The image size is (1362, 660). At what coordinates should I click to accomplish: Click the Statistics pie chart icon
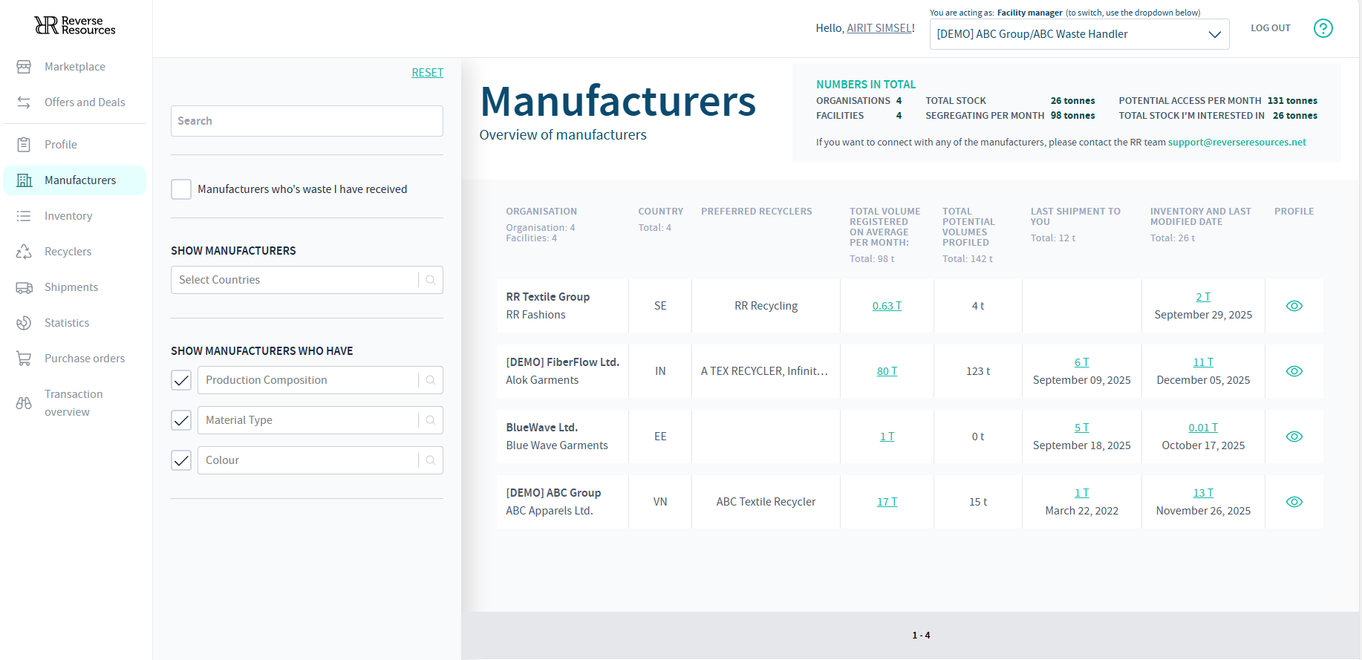(24, 323)
